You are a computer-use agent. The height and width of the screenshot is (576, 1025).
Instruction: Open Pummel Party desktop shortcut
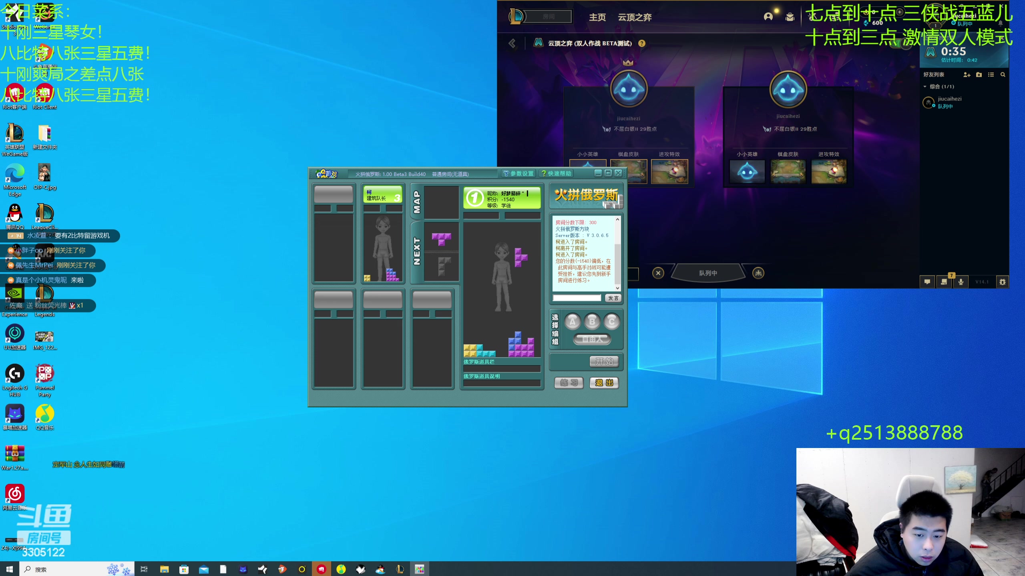45,380
